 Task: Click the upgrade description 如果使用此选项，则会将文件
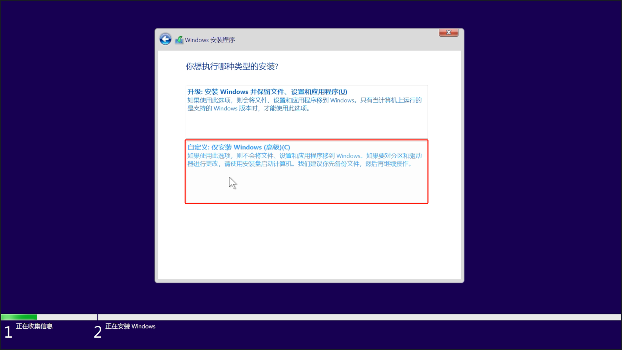[305, 104]
